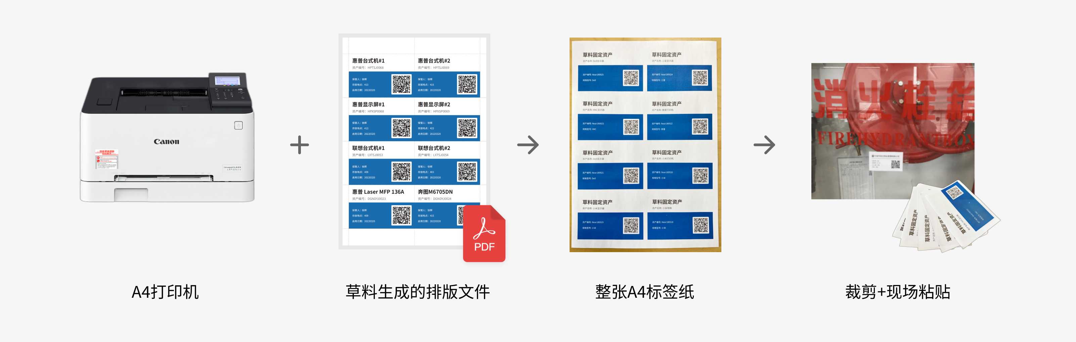Viewport: 1076px width, 342px height.
Task: Click the title 奔图M6705DN
Action: click(x=435, y=192)
